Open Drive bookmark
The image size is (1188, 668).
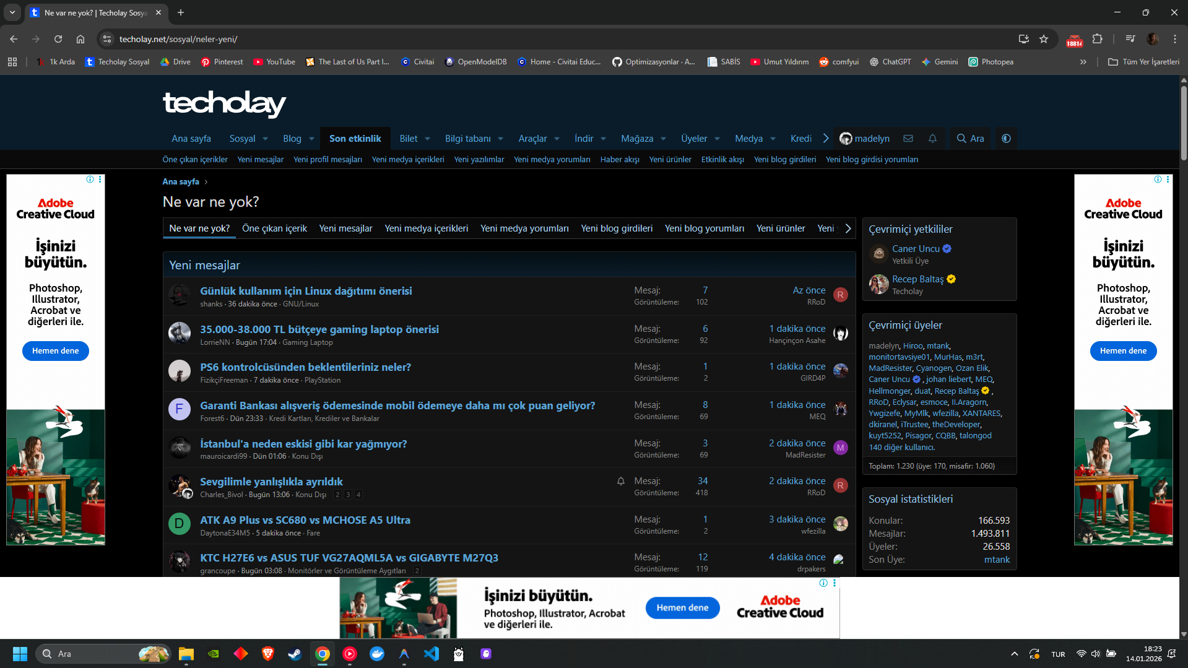(175, 62)
